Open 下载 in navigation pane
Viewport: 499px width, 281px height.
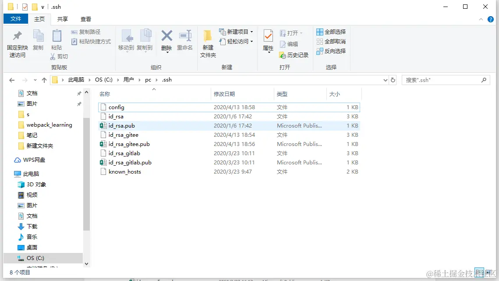point(28,227)
